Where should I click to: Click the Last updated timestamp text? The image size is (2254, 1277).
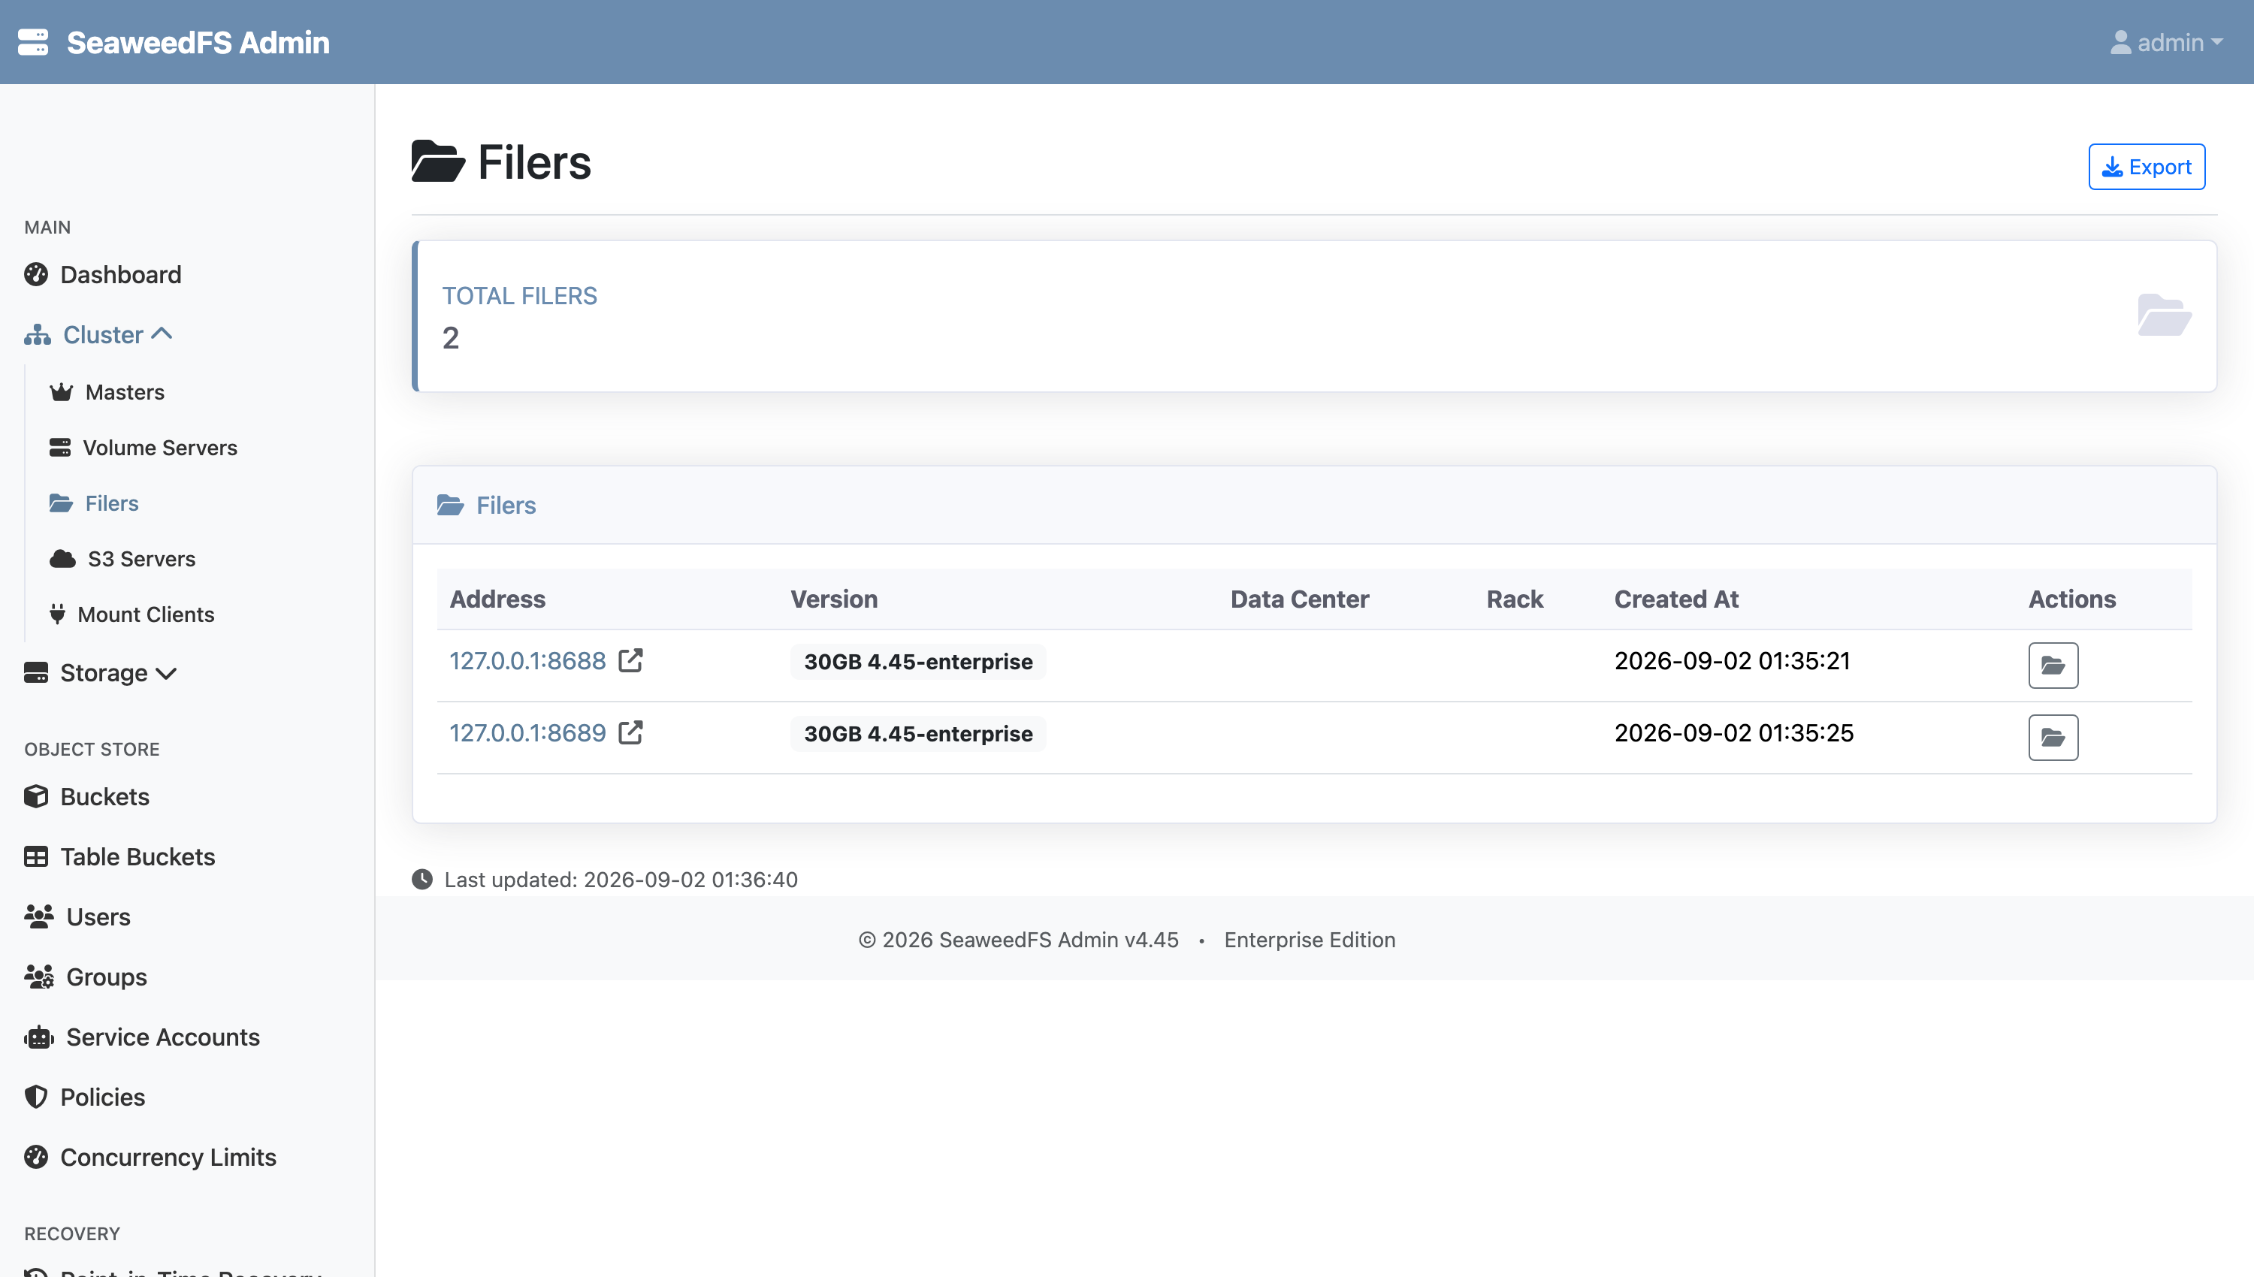pyautogui.click(x=621, y=879)
